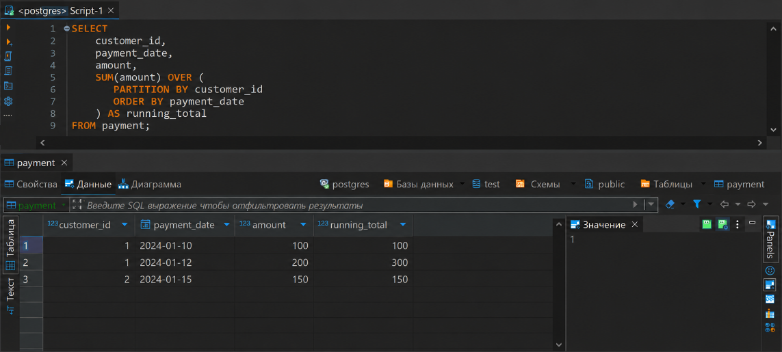The image size is (782, 352).
Task: Close the Значение panel tab
Action: tap(635, 225)
